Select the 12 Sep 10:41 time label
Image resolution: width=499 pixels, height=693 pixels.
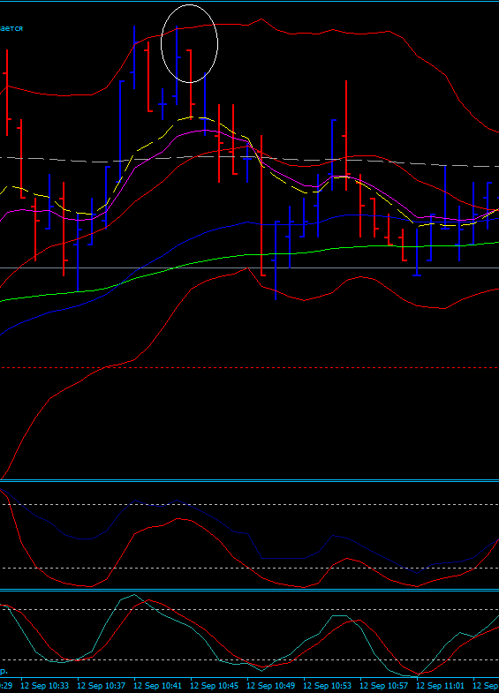pyautogui.click(x=158, y=685)
